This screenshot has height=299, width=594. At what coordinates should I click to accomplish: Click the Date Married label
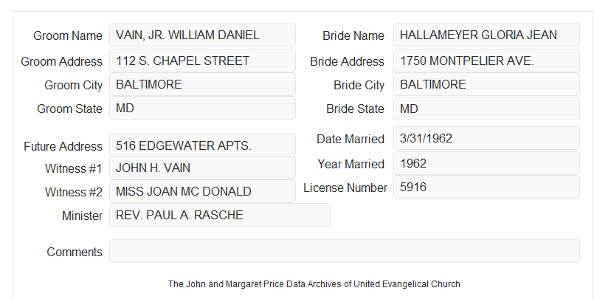click(350, 139)
